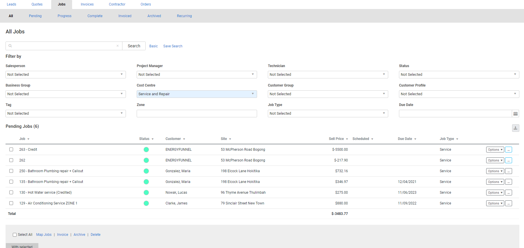Open the Tag filter dropdown
Screen dimensions: 524x248
coord(66,114)
